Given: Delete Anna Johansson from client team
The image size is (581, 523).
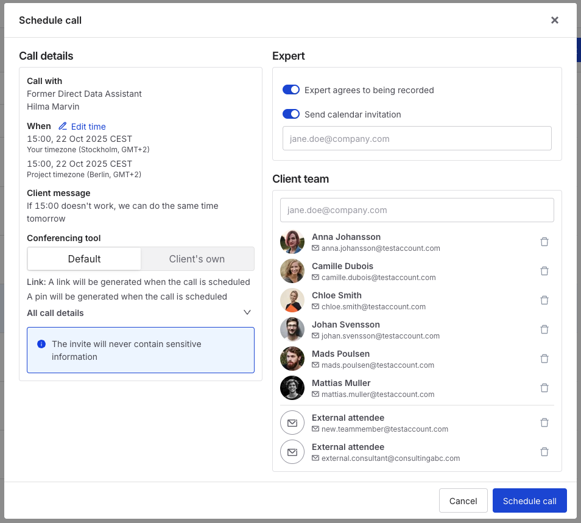Looking at the screenshot, I should (544, 242).
